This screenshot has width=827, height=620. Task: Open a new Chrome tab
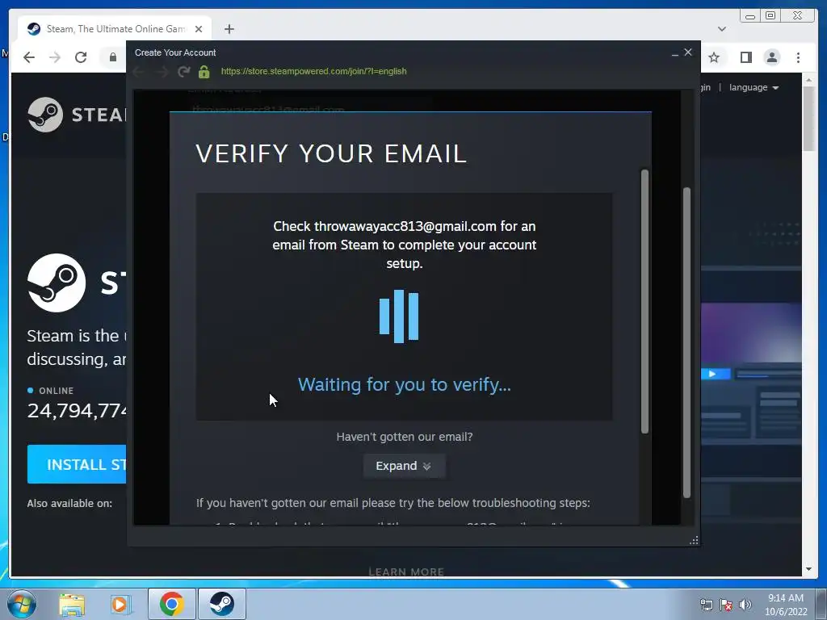click(x=229, y=29)
